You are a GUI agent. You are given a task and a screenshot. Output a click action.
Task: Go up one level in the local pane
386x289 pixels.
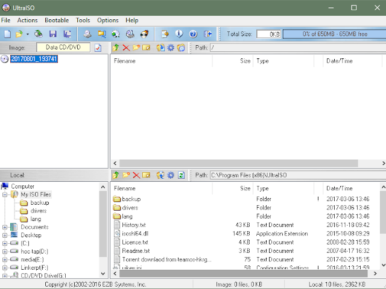pos(116,175)
